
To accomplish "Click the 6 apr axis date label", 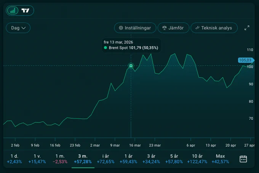I will 191,145.
